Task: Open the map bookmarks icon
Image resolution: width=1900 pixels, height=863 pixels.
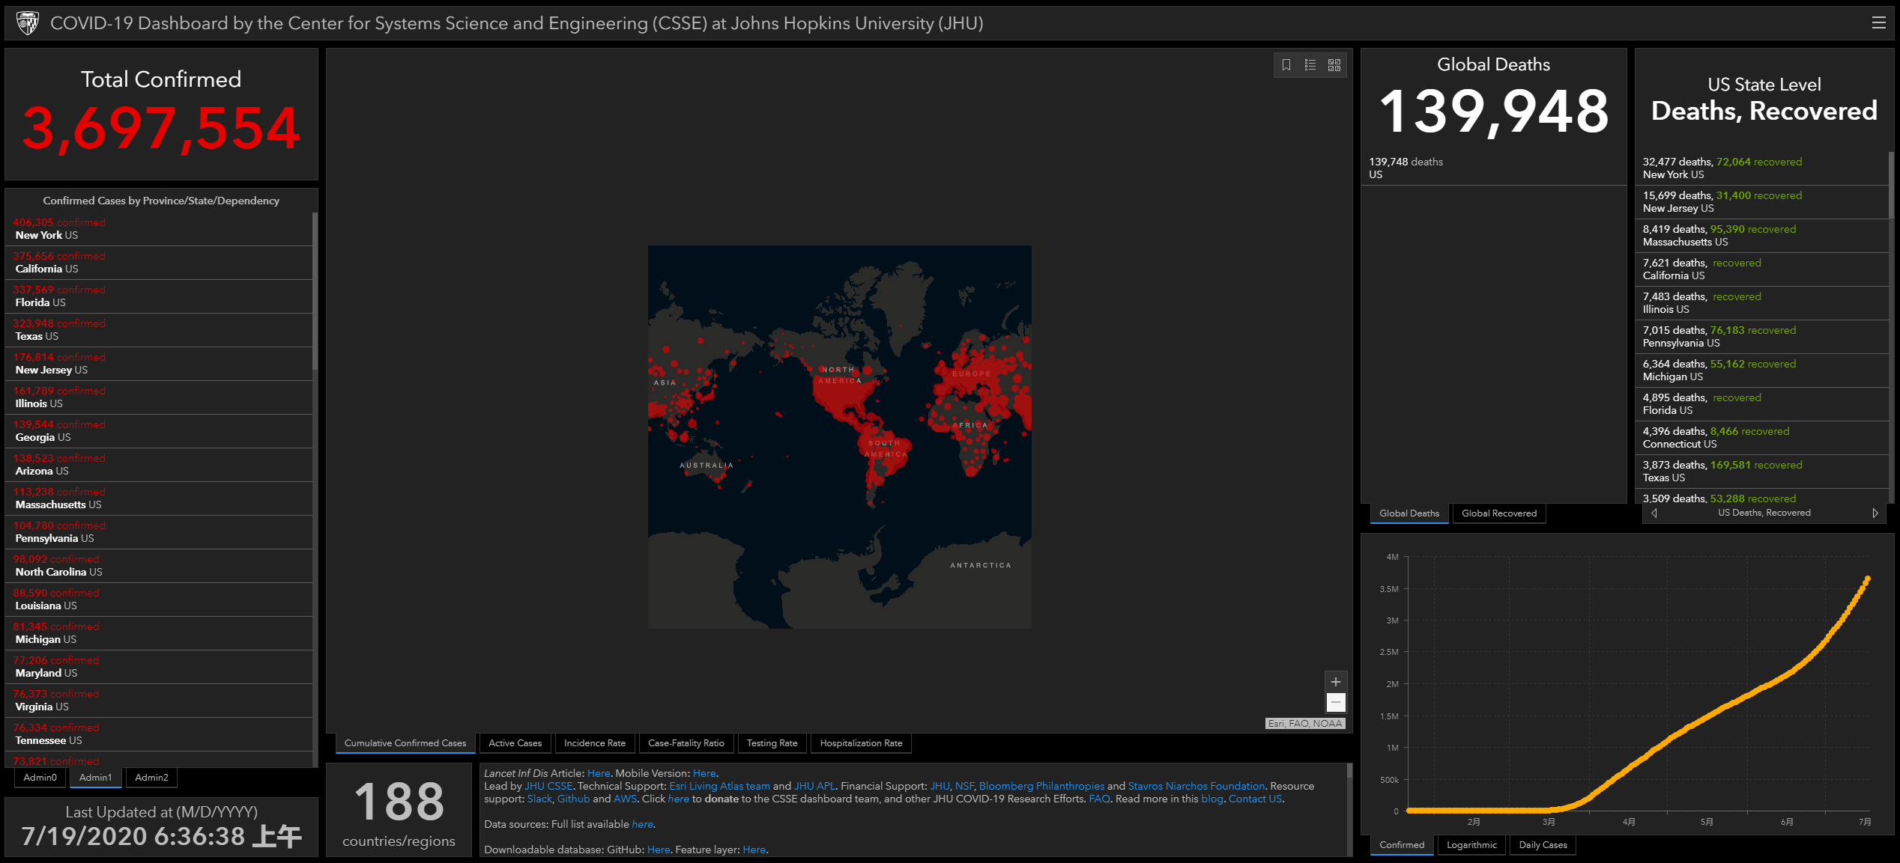Action: click(1286, 65)
